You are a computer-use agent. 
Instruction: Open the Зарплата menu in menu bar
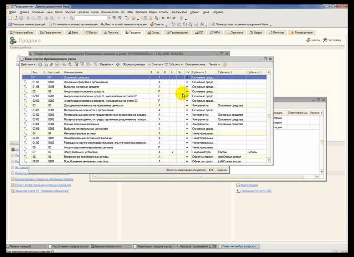pyautogui.click(x=141, y=12)
